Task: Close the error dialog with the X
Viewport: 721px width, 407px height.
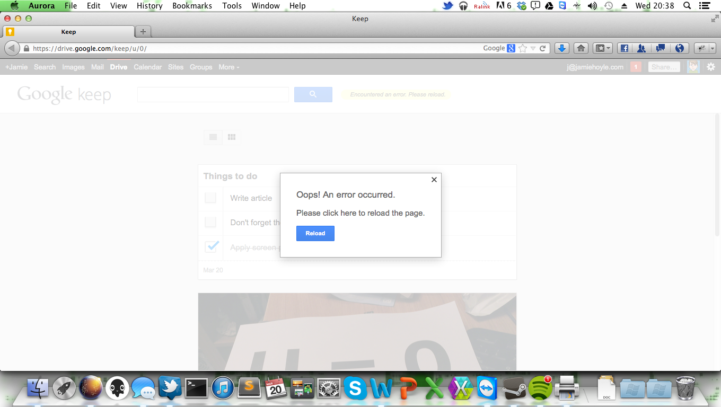Action: tap(434, 180)
